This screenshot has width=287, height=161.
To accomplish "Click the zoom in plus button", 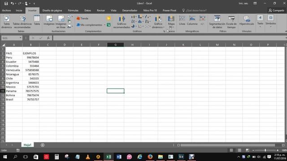I will (x=278, y=150).
